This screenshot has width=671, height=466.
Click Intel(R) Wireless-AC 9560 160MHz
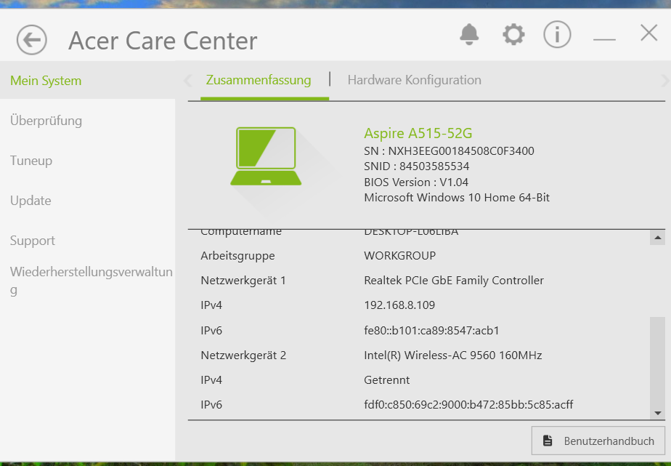[452, 355]
